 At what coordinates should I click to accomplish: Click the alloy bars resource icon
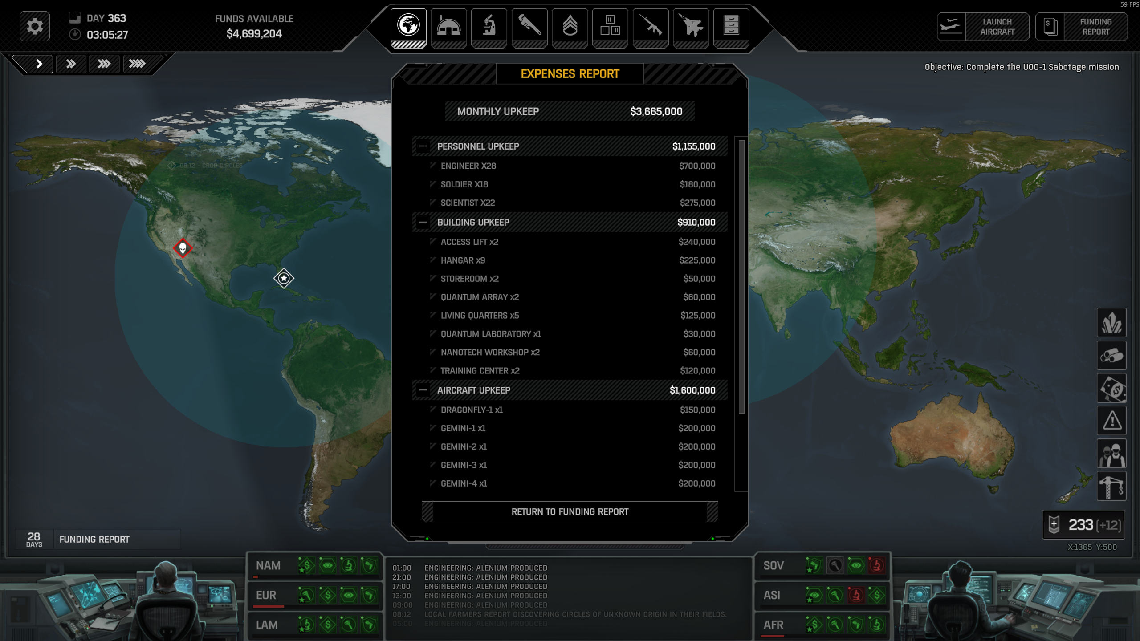pyautogui.click(x=1111, y=356)
